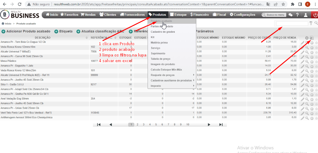318x153 pixels.
Task: Open the Estoque menu
Action: coord(178,15)
